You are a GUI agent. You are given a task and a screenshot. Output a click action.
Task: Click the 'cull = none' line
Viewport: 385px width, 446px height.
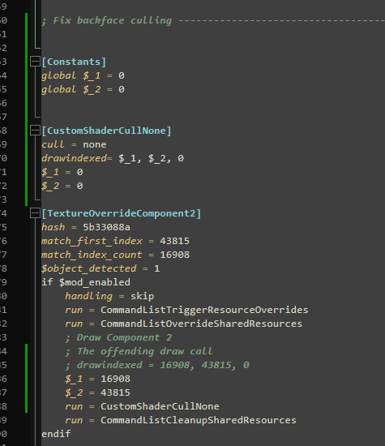[74, 144]
